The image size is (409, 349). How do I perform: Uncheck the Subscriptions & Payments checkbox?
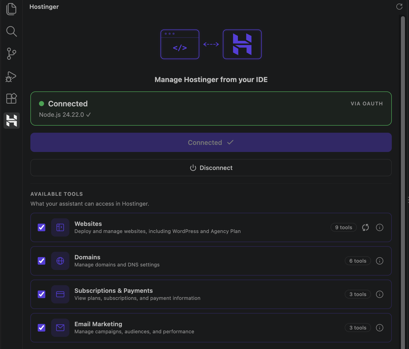click(42, 294)
